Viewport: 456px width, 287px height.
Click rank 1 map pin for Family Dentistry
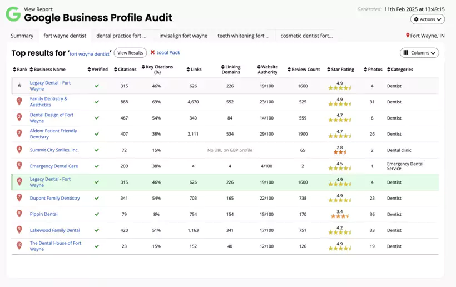(x=19, y=101)
